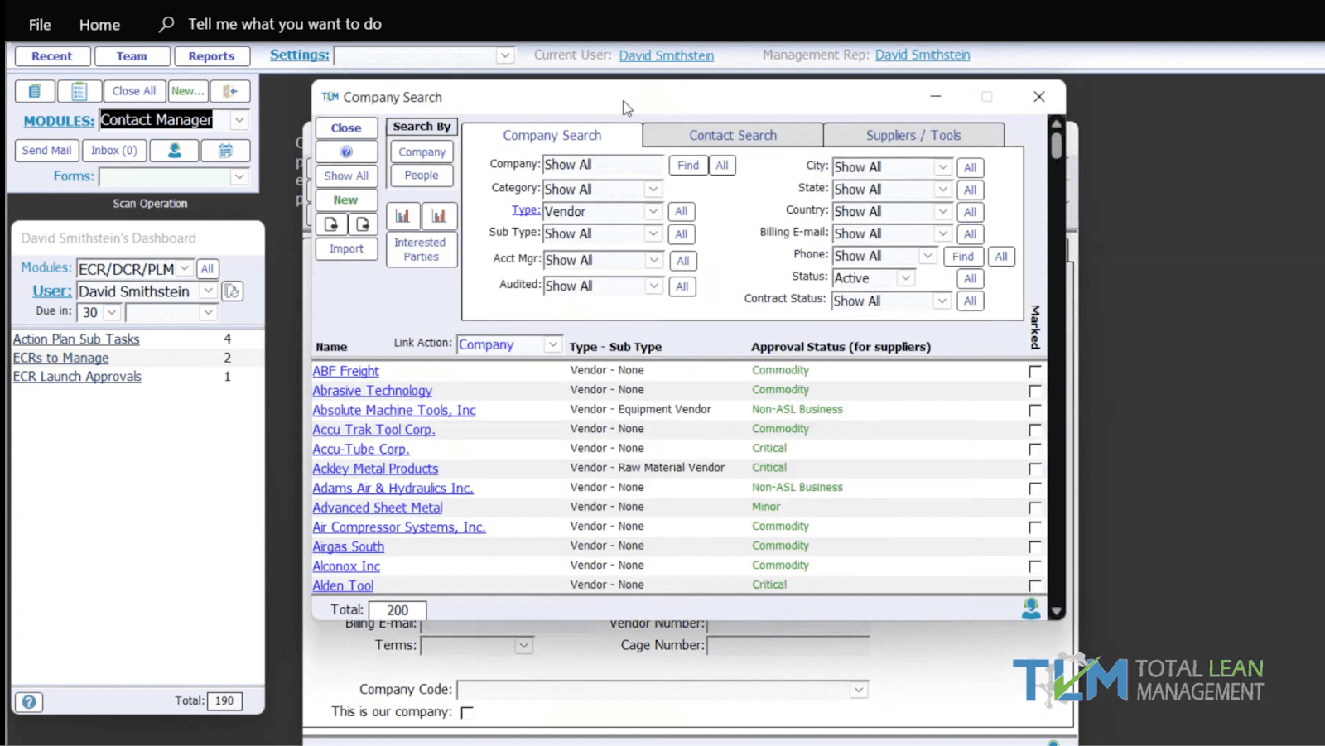Click the Find button next to Phone field
The height and width of the screenshot is (746, 1325).
tap(963, 257)
